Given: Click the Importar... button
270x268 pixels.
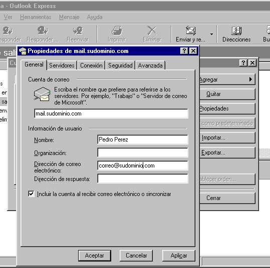Looking at the screenshot, I should click(227, 137).
